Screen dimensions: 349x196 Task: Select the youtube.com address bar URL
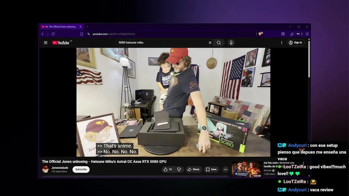click(114, 34)
